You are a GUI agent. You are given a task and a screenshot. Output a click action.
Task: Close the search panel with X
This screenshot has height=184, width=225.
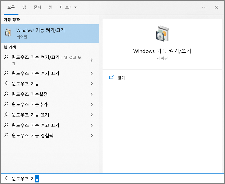point(216,7)
